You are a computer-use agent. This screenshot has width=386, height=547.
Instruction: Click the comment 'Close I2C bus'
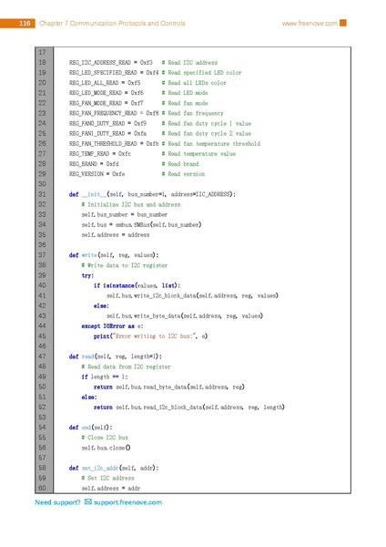click(x=105, y=438)
